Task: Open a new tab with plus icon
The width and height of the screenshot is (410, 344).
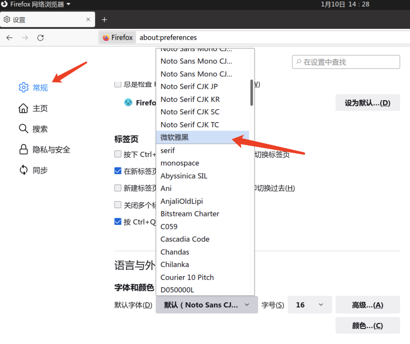Action: coord(104,20)
